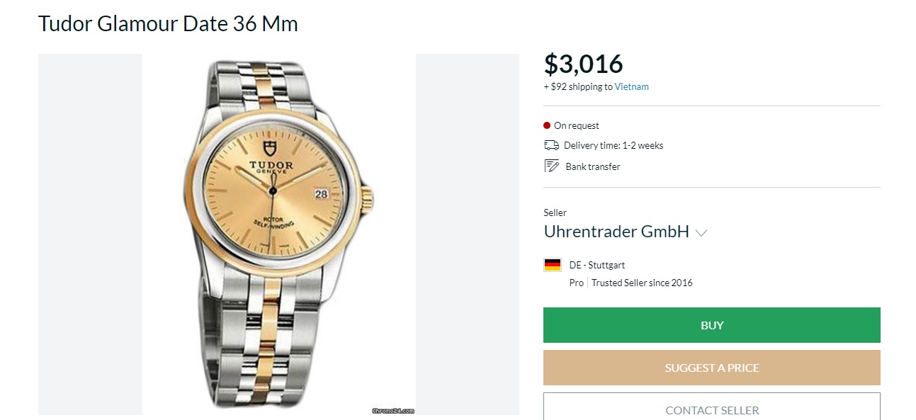Click the German flag icon
The width and height of the screenshot is (916, 420).
tap(553, 265)
